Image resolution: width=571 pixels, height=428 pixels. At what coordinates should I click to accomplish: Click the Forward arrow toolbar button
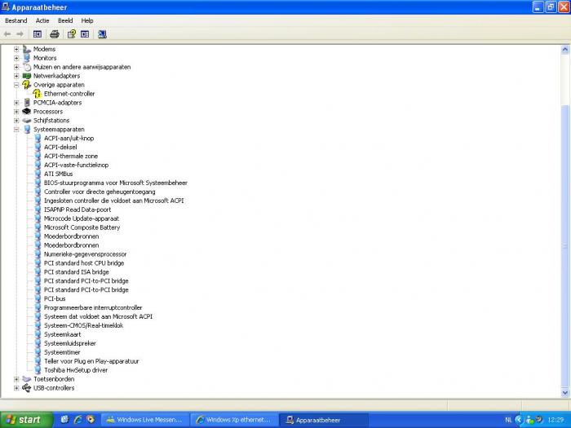pyautogui.click(x=20, y=34)
